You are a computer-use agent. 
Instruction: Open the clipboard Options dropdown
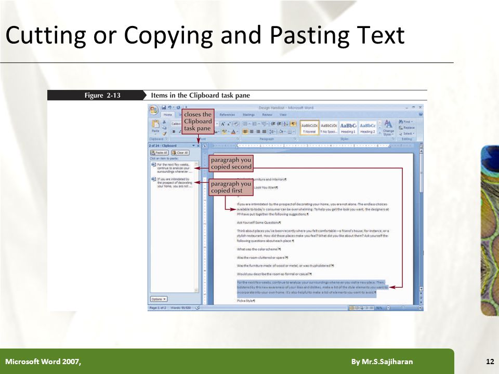159,299
